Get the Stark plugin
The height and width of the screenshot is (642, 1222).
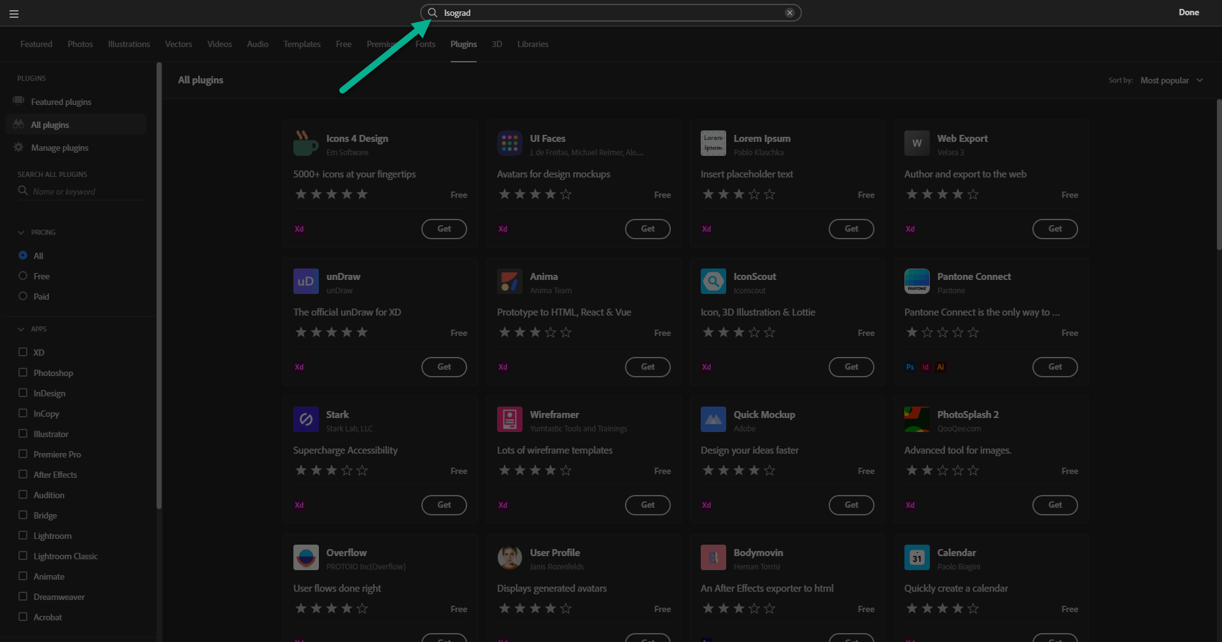click(x=444, y=505)
